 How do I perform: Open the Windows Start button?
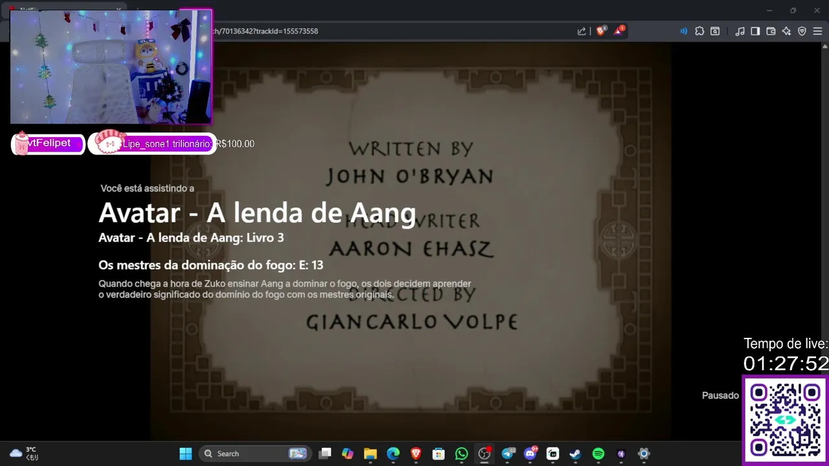[x=185, y=454]
